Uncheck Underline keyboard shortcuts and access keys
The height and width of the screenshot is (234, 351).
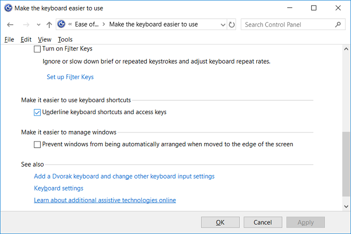[x=37, y=112]
